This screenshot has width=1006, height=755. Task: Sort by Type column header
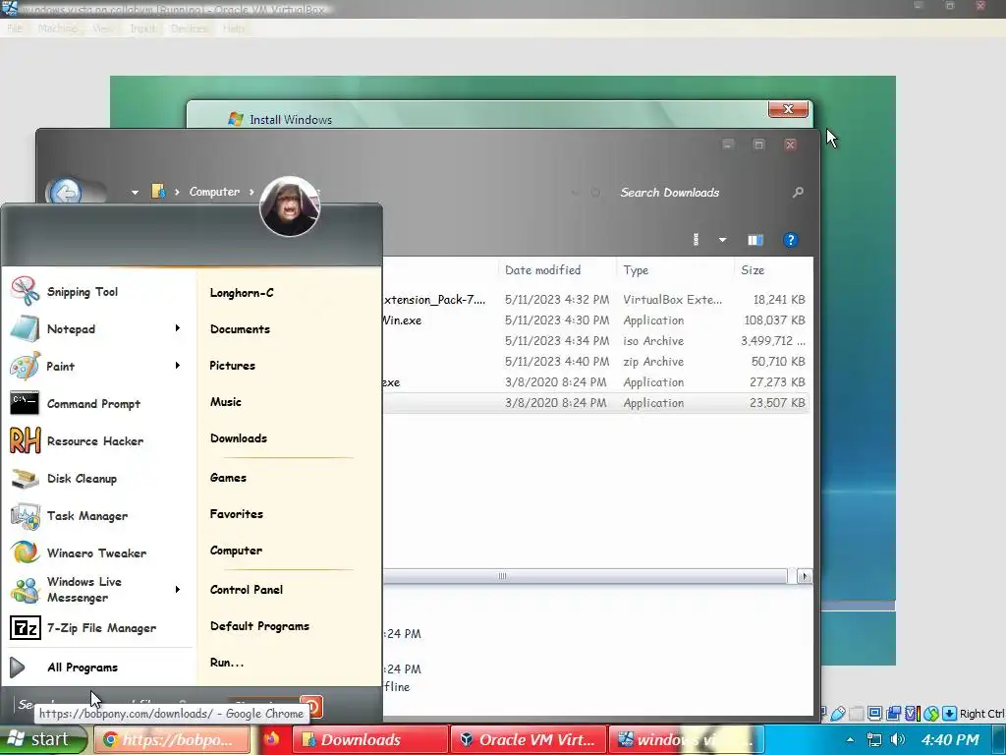coord(675,270)
